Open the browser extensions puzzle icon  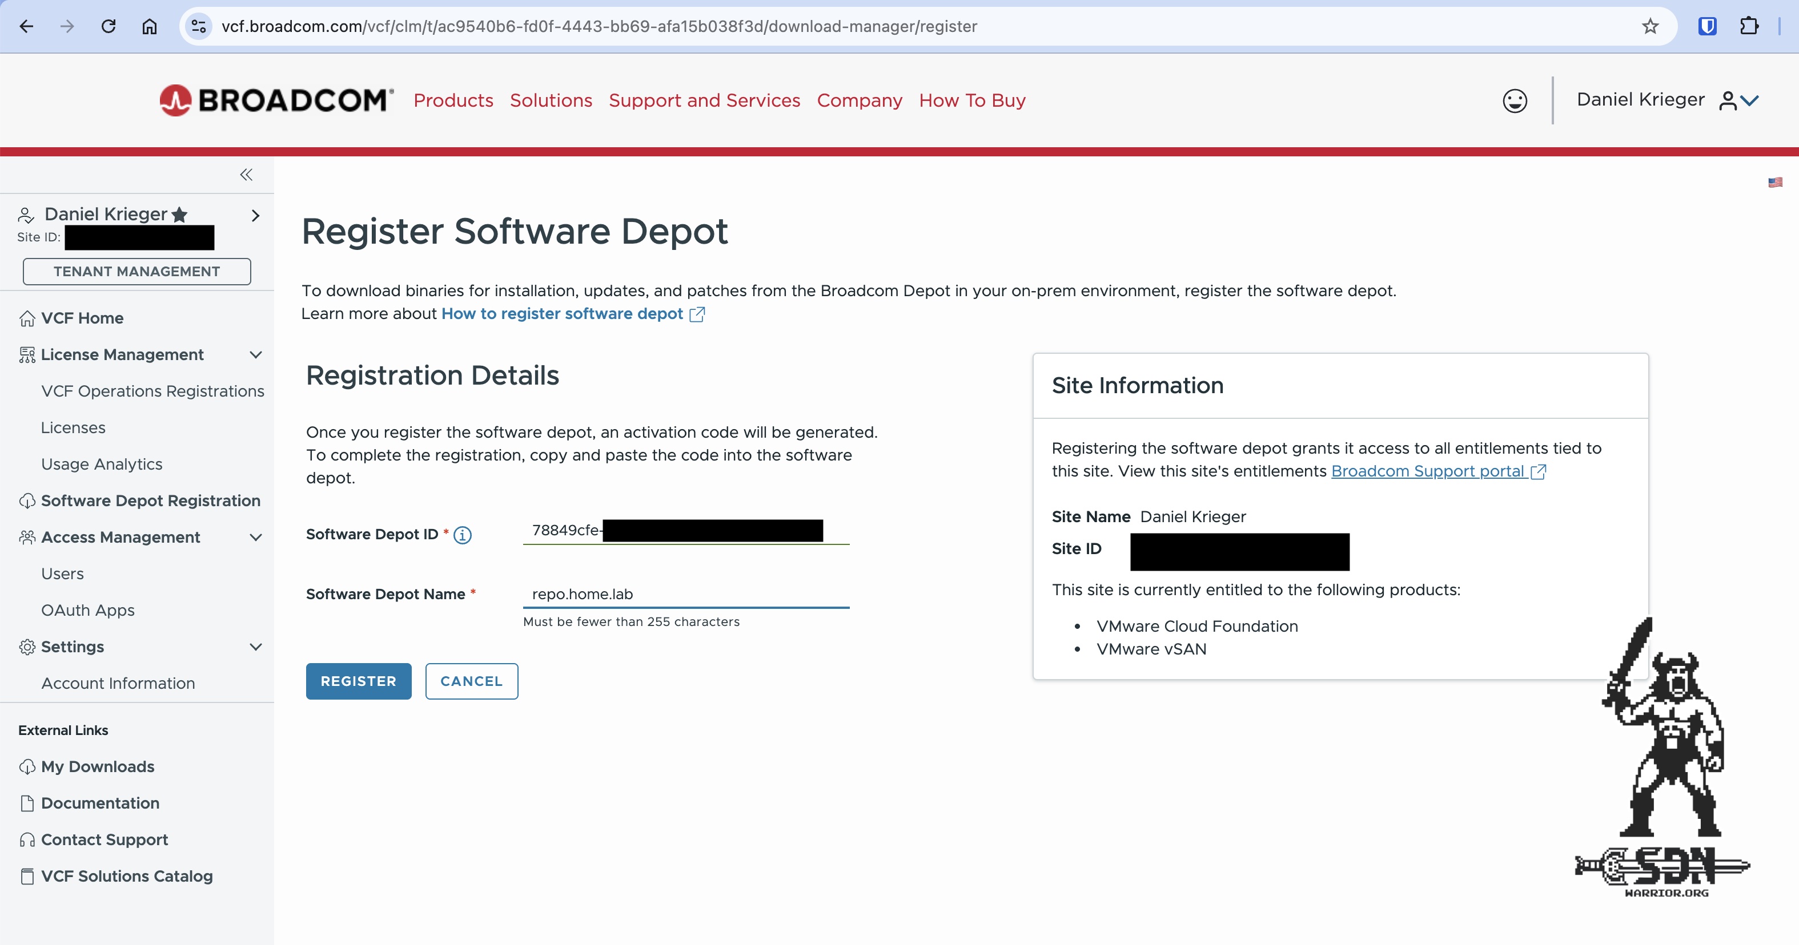pyautogui.click(x=1749, y=26)
